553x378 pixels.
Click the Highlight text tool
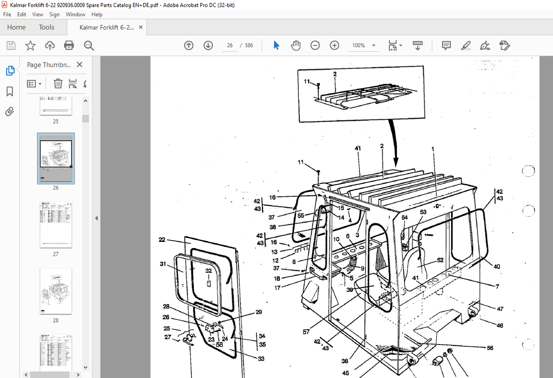pyautogui.click(x=466, y=45)
